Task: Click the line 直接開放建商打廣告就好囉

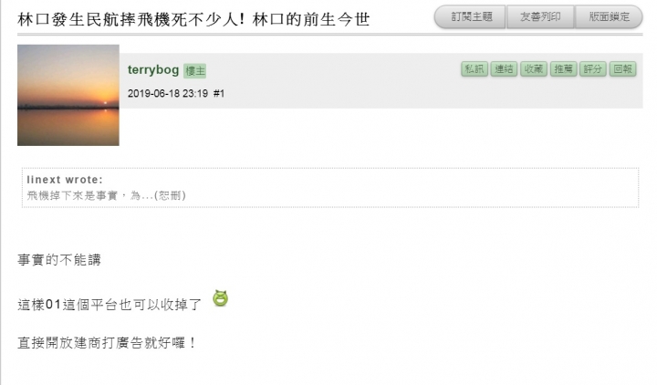Action: tap(107, 343)
